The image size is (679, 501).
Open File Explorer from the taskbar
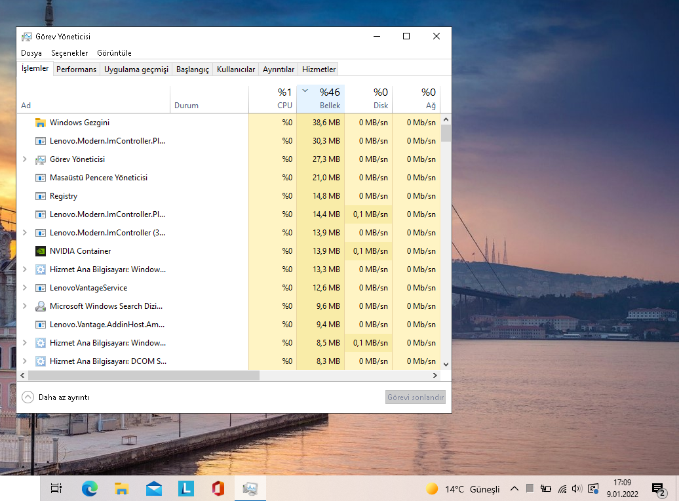[122, 489]
